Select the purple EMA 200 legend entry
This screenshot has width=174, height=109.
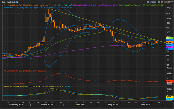95,5
